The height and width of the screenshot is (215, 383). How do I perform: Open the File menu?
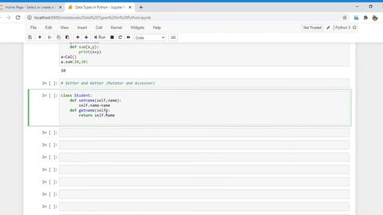(x=34, y=27)
